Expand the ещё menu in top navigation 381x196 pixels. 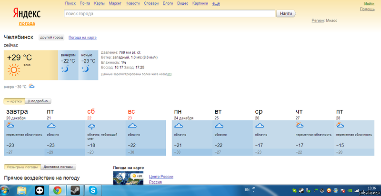(216, 3)
